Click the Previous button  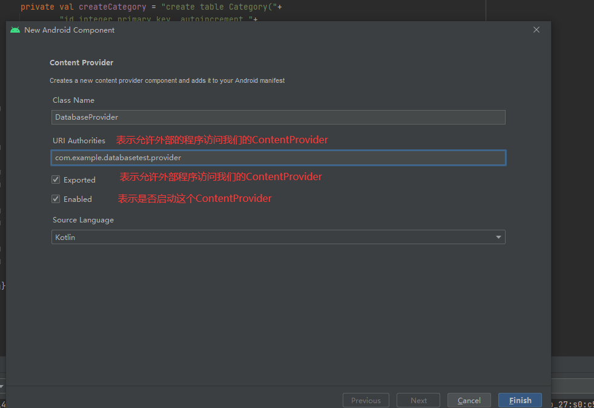pyautogui.click(x=366, y=400)
